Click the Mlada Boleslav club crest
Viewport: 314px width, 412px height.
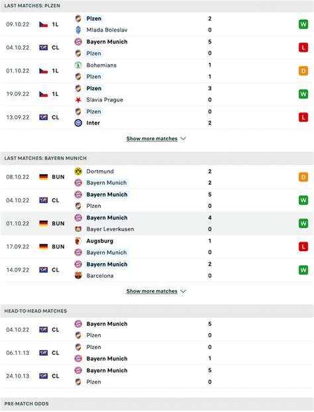[78, 30]
